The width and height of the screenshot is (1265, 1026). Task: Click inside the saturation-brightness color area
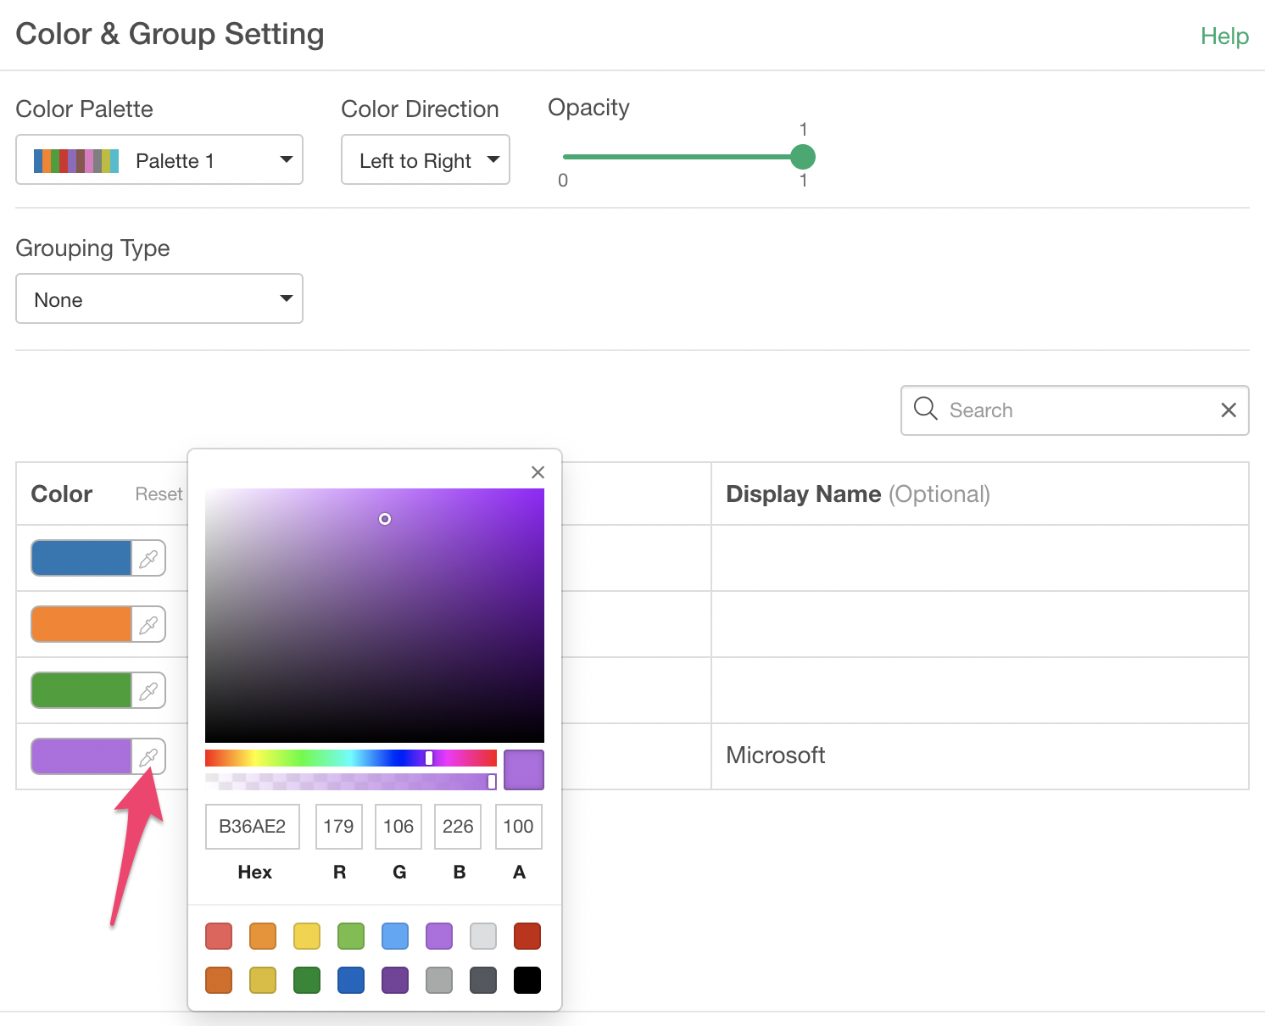[375, 616]
